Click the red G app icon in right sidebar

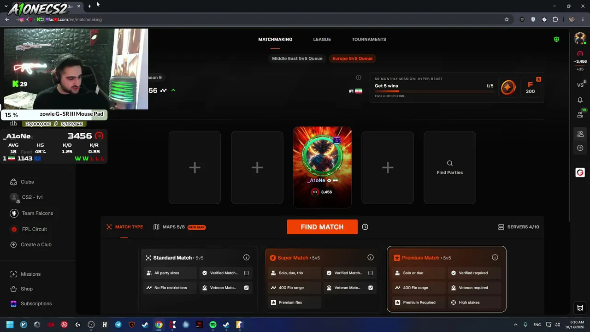(x=580, y=172)
